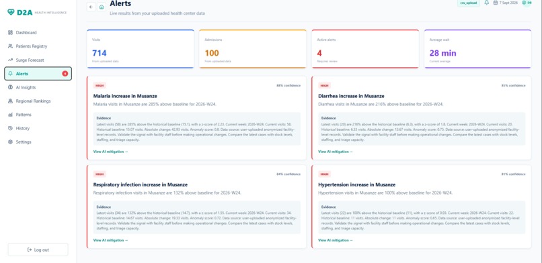This screenshot has width=542, height=263.
Task: Open History from sidebar
Action: (x=38, y=128)
